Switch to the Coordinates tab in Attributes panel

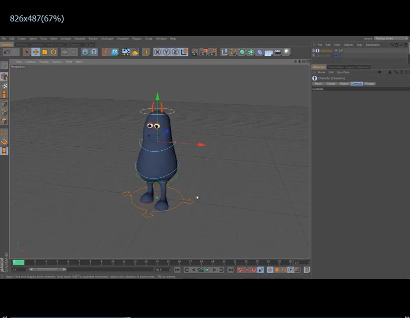pyautogui.click(x=335, y=67)
